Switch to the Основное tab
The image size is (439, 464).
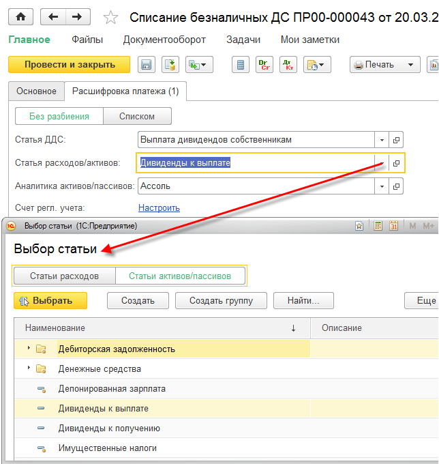click(x=36, y=91)
